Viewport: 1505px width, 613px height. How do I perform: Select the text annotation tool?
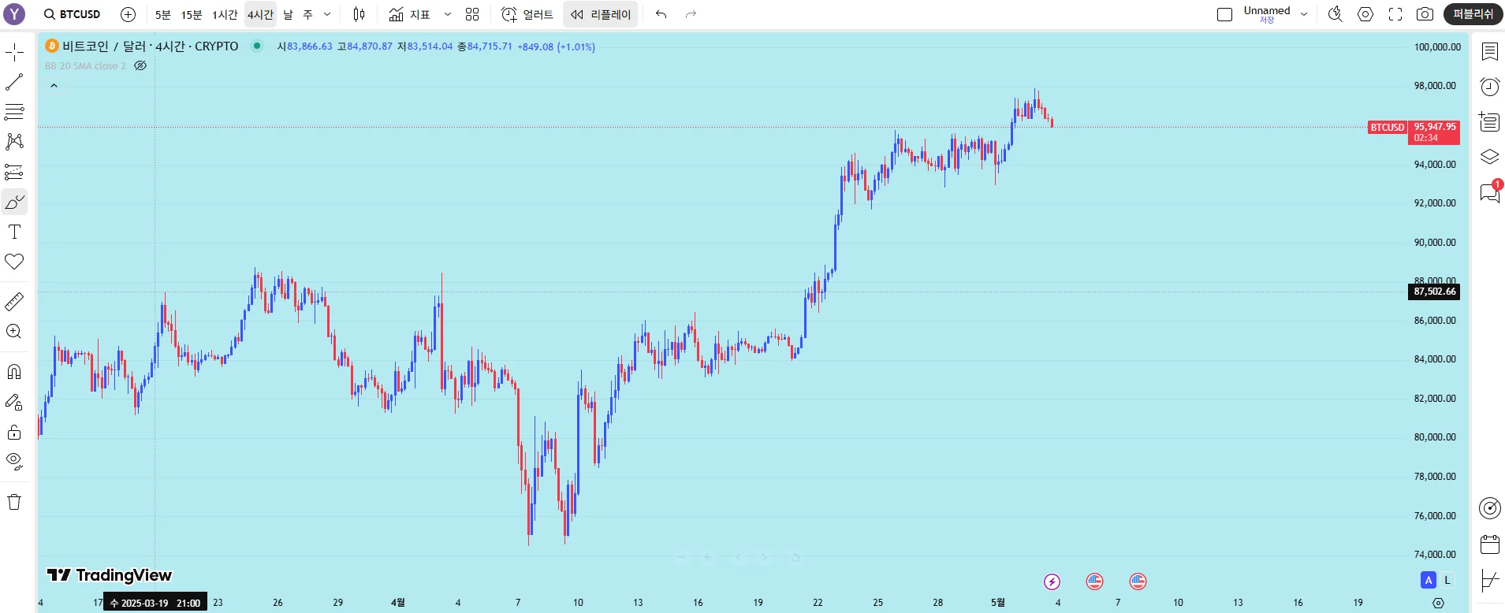tap(14, 232)
